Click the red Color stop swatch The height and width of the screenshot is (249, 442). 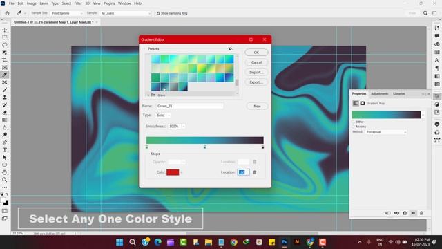coord(173,172)
